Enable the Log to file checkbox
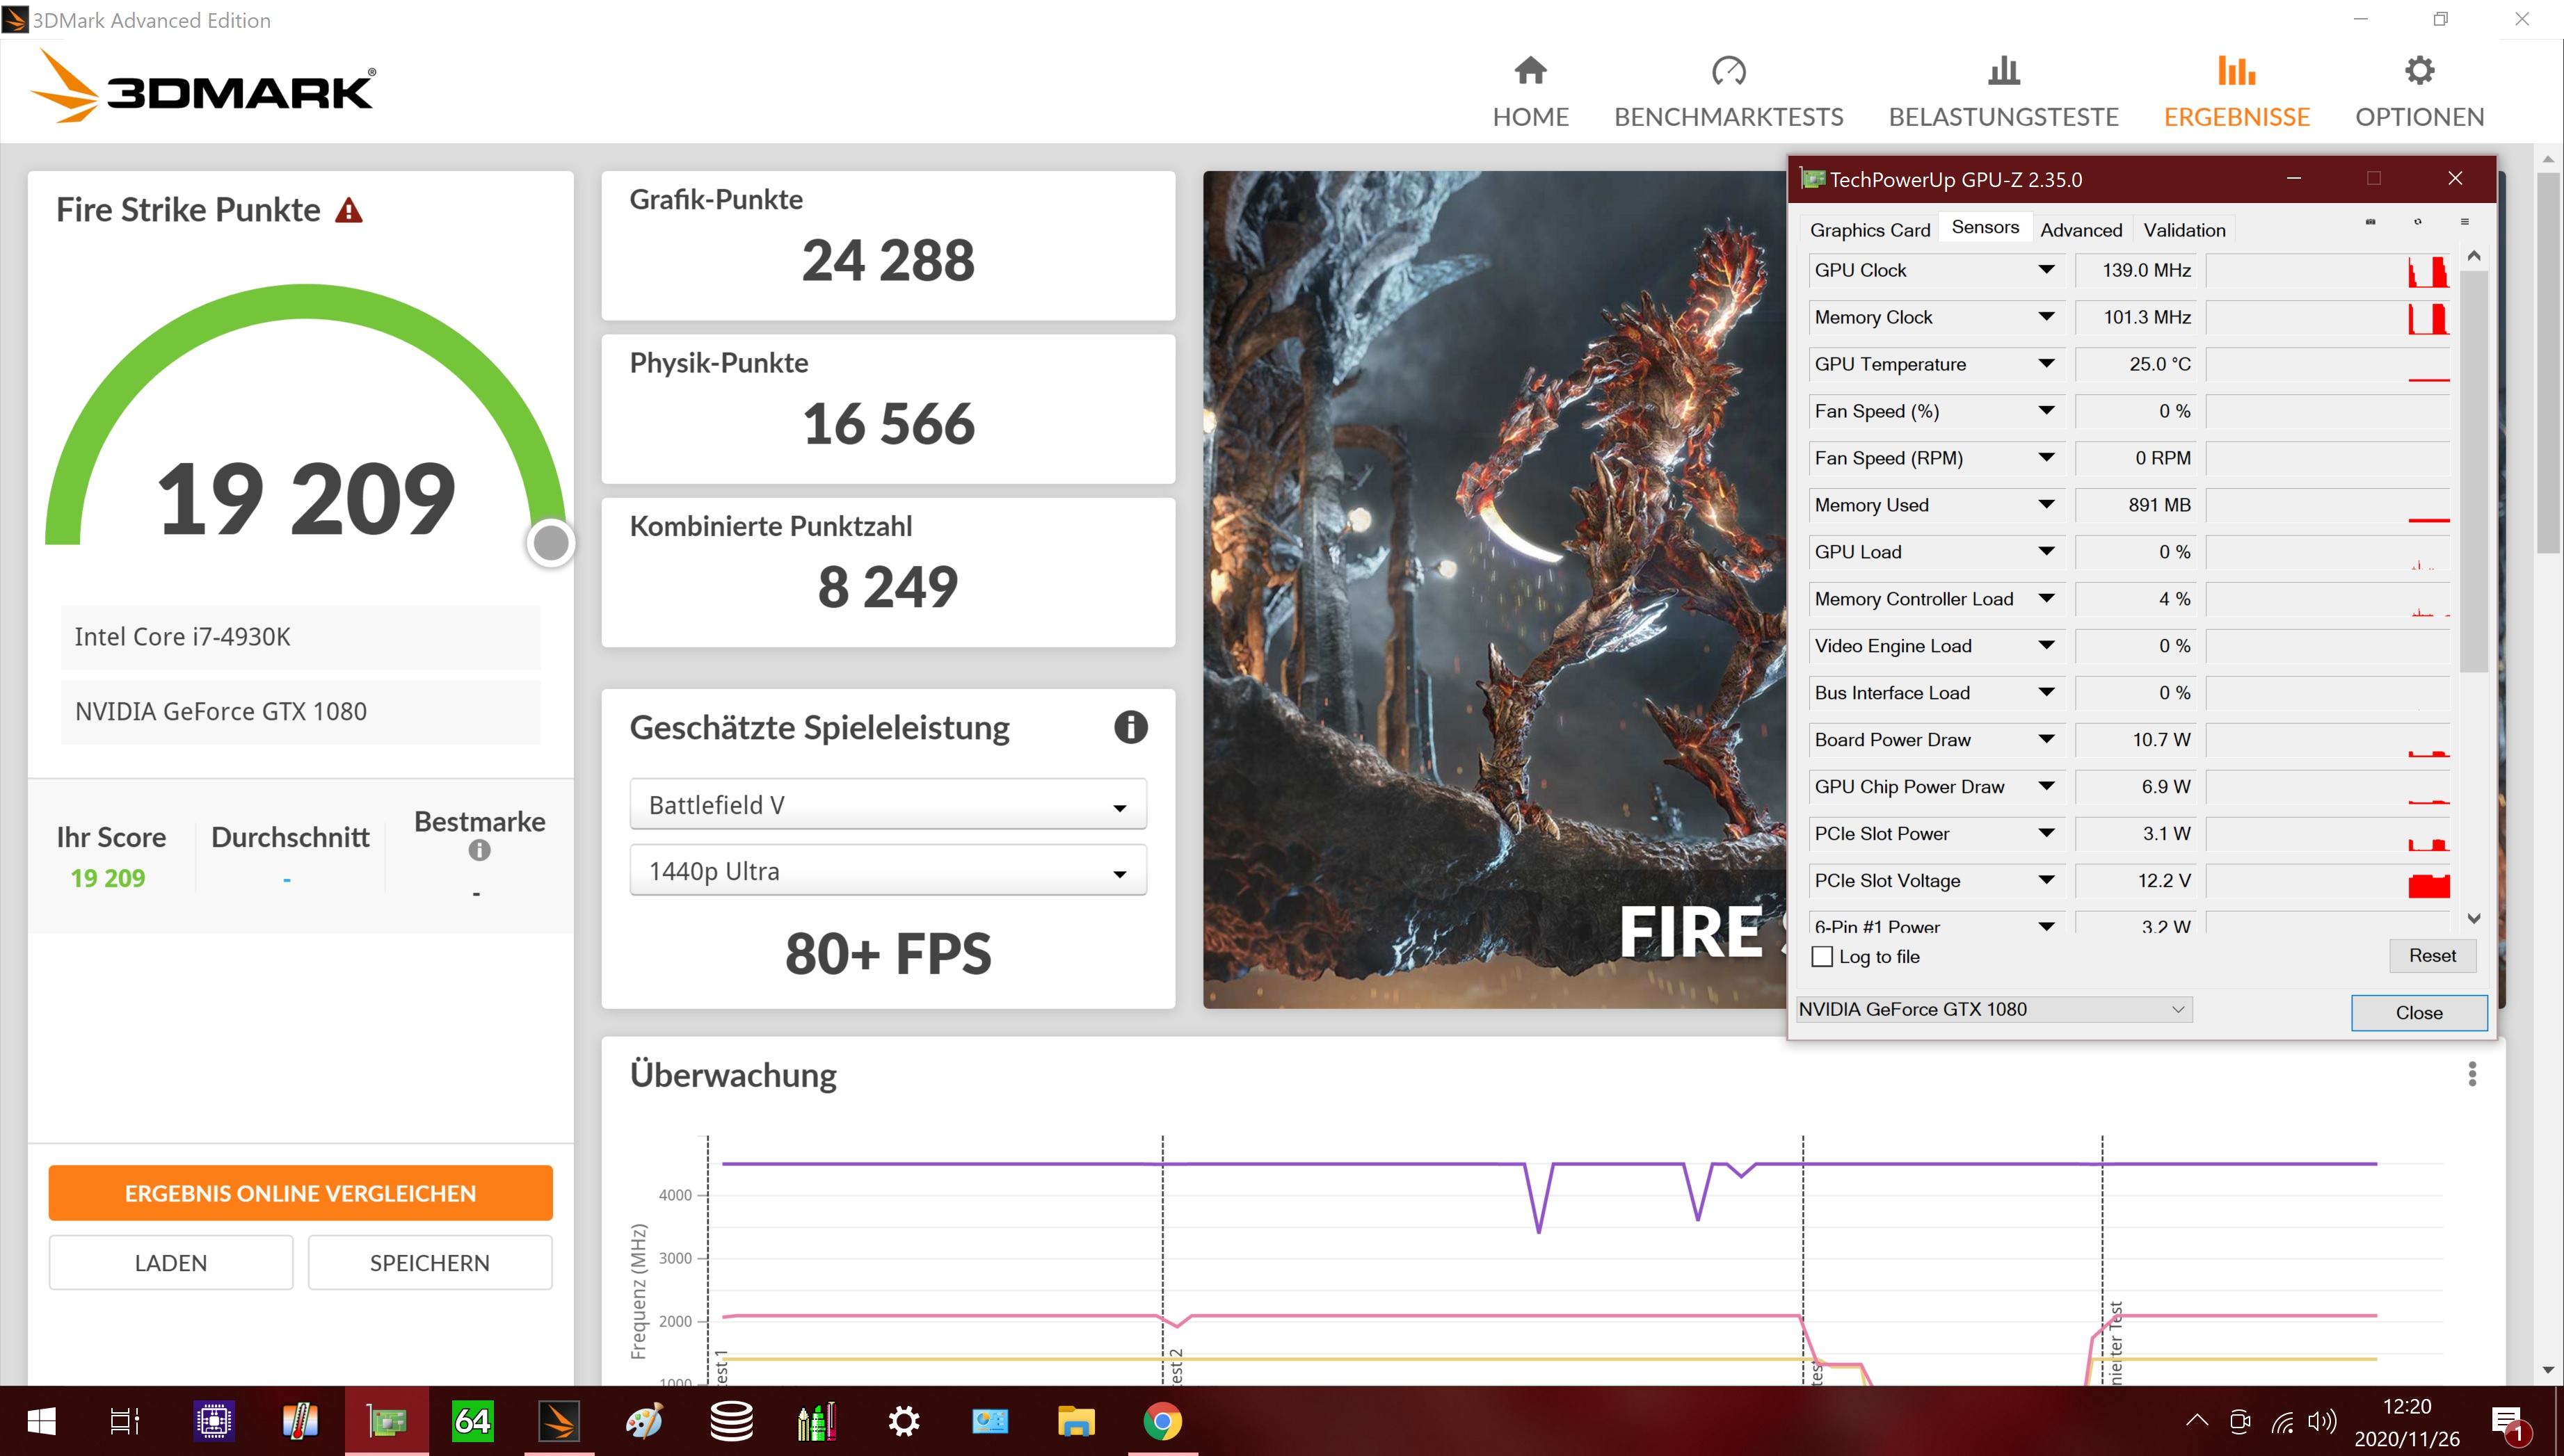 (x=1822, y=957)
